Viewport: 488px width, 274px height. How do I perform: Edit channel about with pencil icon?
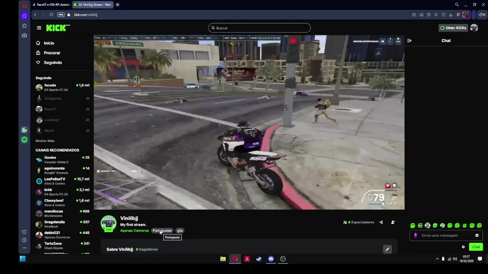tap(387, 249)
